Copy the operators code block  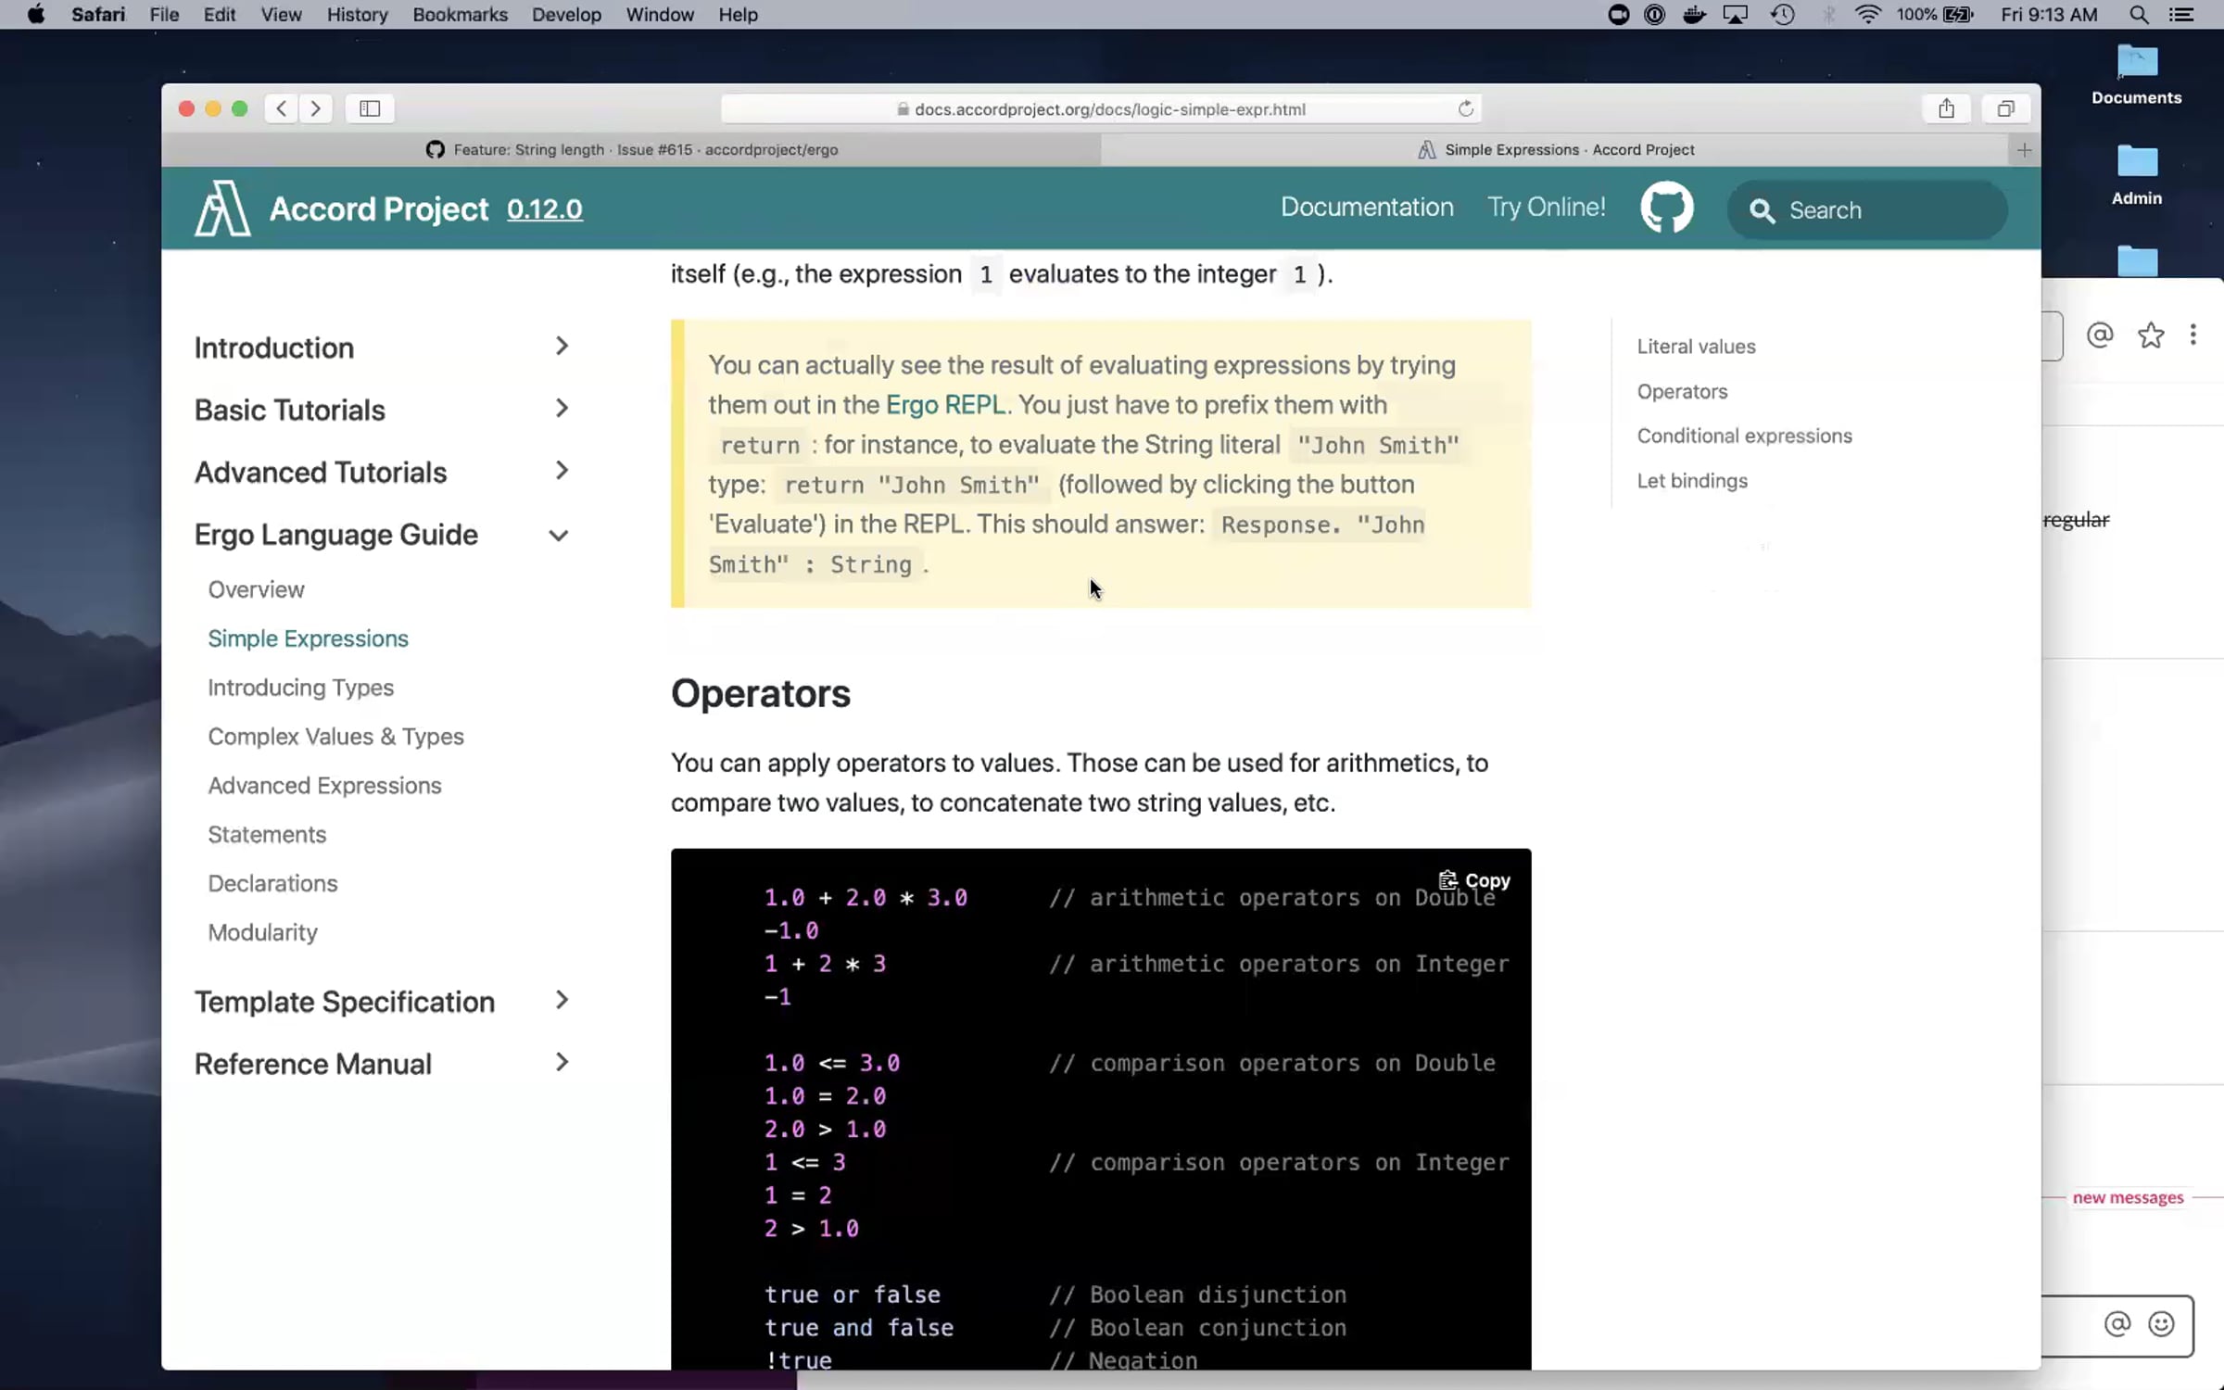[1474, 880]
